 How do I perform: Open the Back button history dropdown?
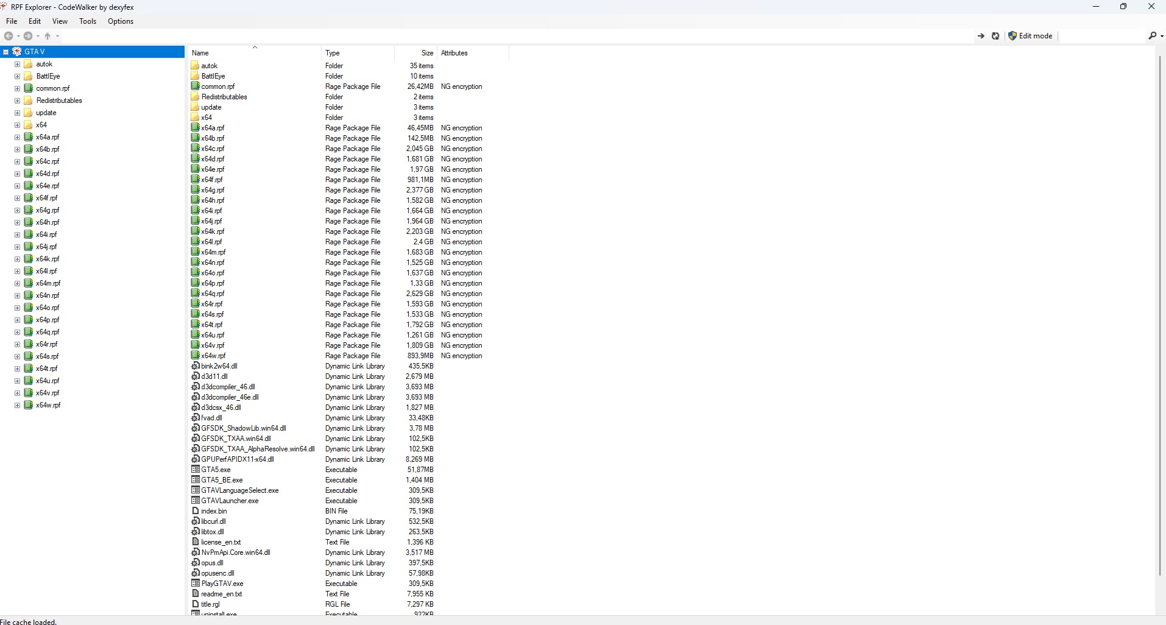click(x=18, y=36)
